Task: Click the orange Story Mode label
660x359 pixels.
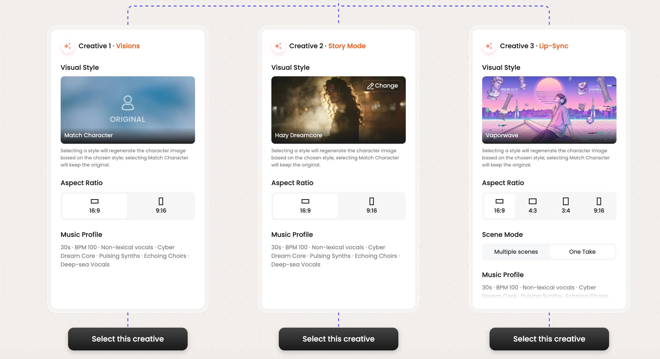Action: [347, 46]
